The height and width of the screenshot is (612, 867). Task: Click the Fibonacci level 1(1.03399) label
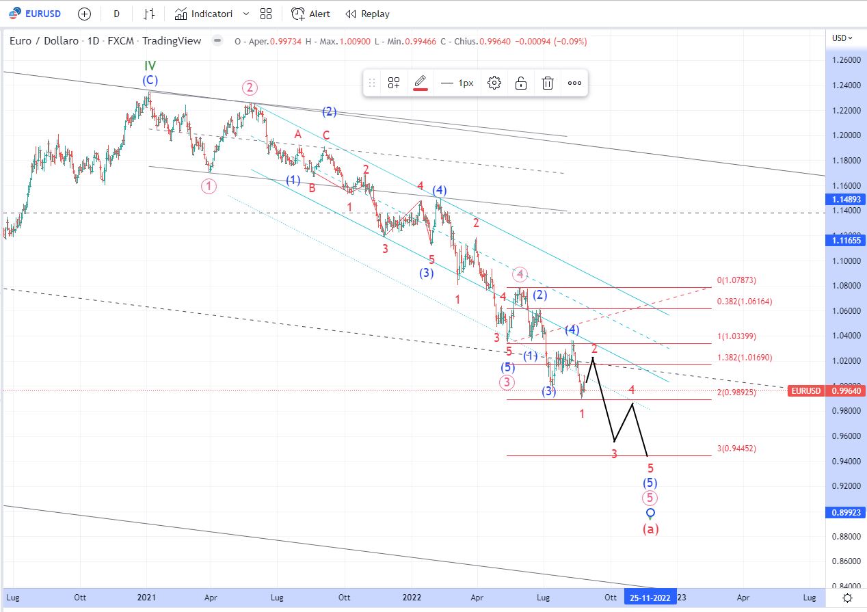(736, 336)
